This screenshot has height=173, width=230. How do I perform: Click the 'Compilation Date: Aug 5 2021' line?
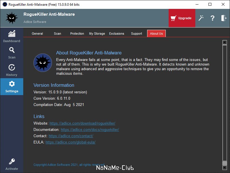point(59,105)
